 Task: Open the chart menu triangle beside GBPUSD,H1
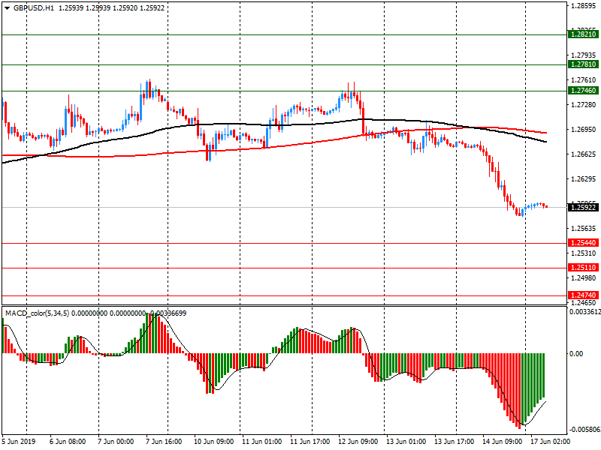tap(7, 8)
